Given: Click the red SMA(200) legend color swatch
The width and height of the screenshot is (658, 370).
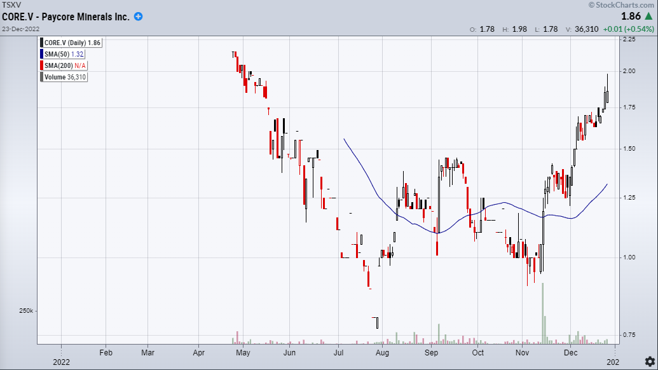Looking at the screenshot, I should (x=41, y=65).
